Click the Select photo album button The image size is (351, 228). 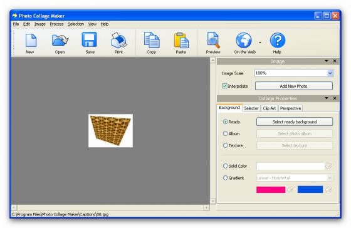pos(295,133)
